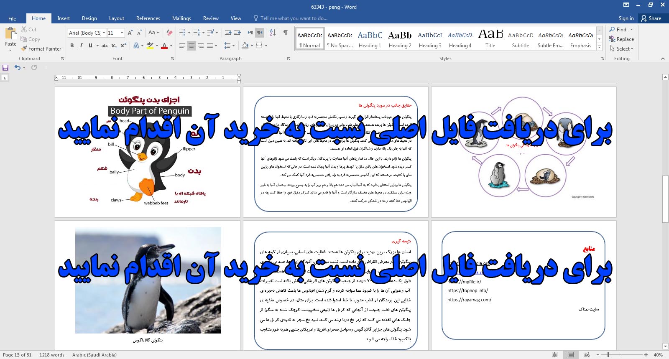Clear all formatting eraser icon
The width and height of the screenshot is (669, 359).
(x=169, y=33)
